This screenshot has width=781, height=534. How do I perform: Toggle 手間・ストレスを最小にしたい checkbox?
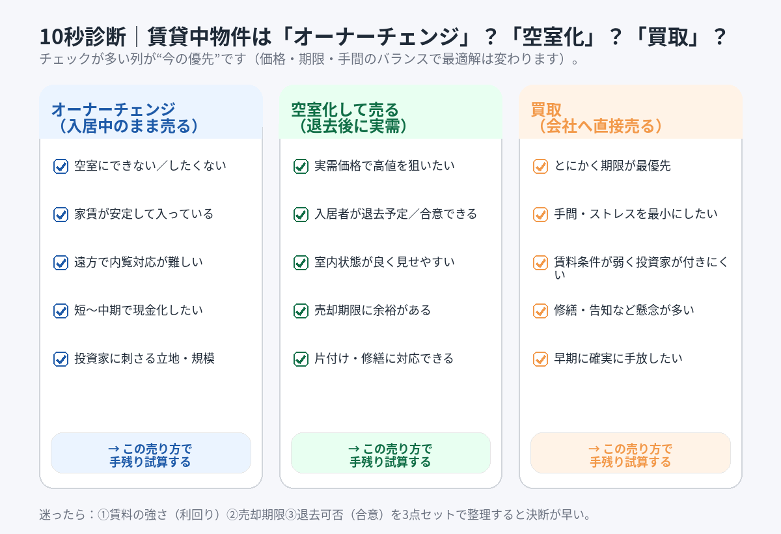pos(540,215)
